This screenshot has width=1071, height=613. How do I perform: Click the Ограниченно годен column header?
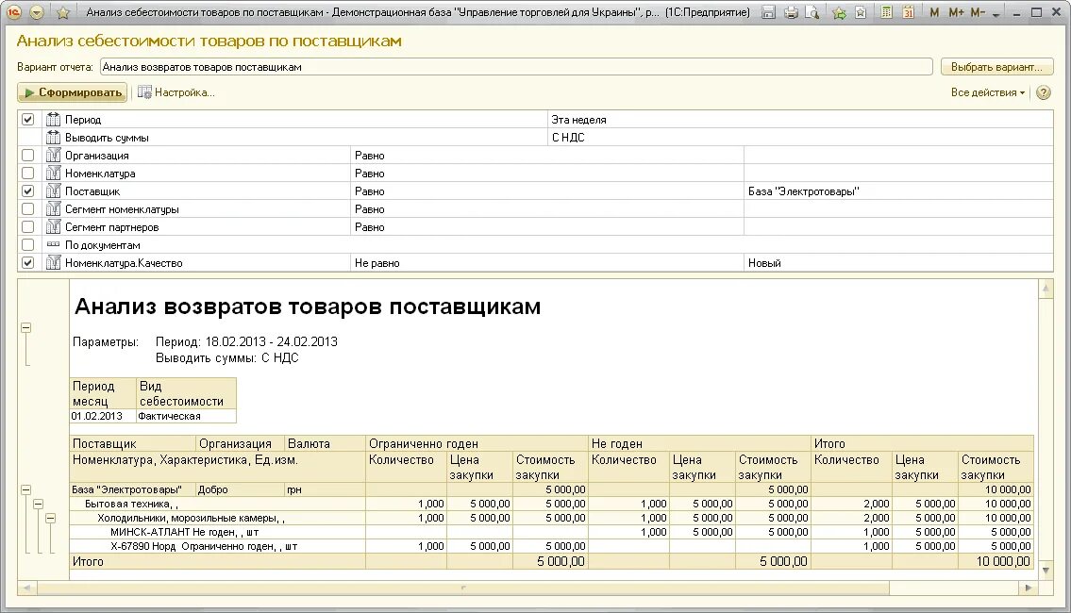(x=477, y=443)
